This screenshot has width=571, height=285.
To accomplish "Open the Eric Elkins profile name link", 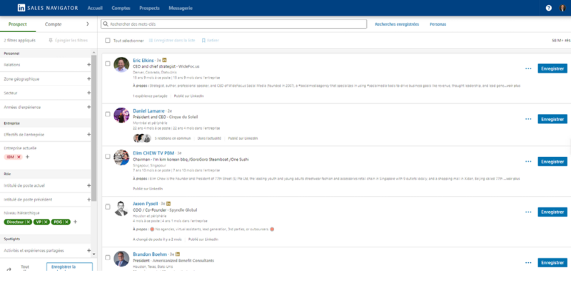I will click(x=143, y=61).
